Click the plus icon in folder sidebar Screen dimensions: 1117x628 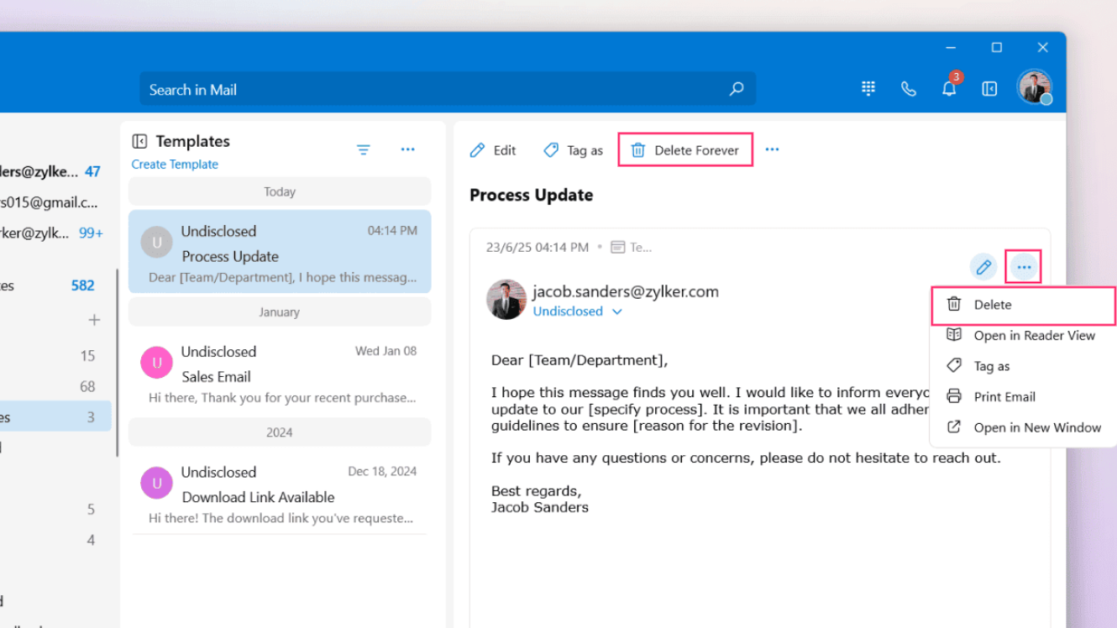pyautogui.click(x=94, y=320)
